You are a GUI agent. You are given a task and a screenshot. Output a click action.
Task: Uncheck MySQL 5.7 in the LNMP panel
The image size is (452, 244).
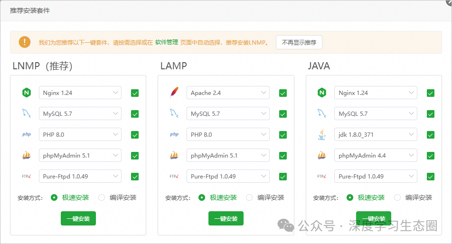pyautogui.click(x=135, y=114)
